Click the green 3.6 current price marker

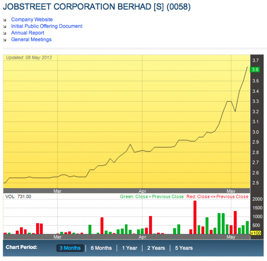(255, 70)
